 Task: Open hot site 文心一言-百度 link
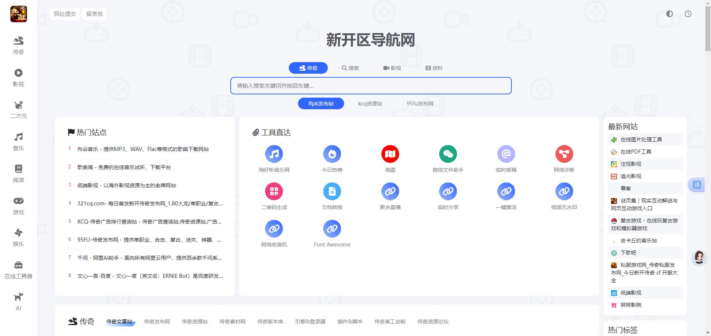pyautogui.click(x=150, y=276)
